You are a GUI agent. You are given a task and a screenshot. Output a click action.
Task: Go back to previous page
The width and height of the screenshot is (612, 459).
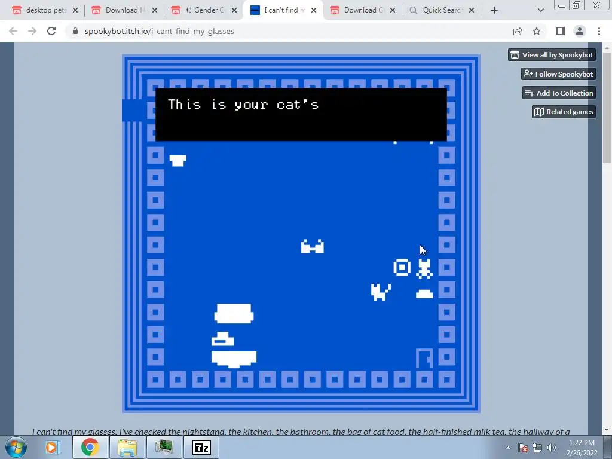tap(13, 31)
